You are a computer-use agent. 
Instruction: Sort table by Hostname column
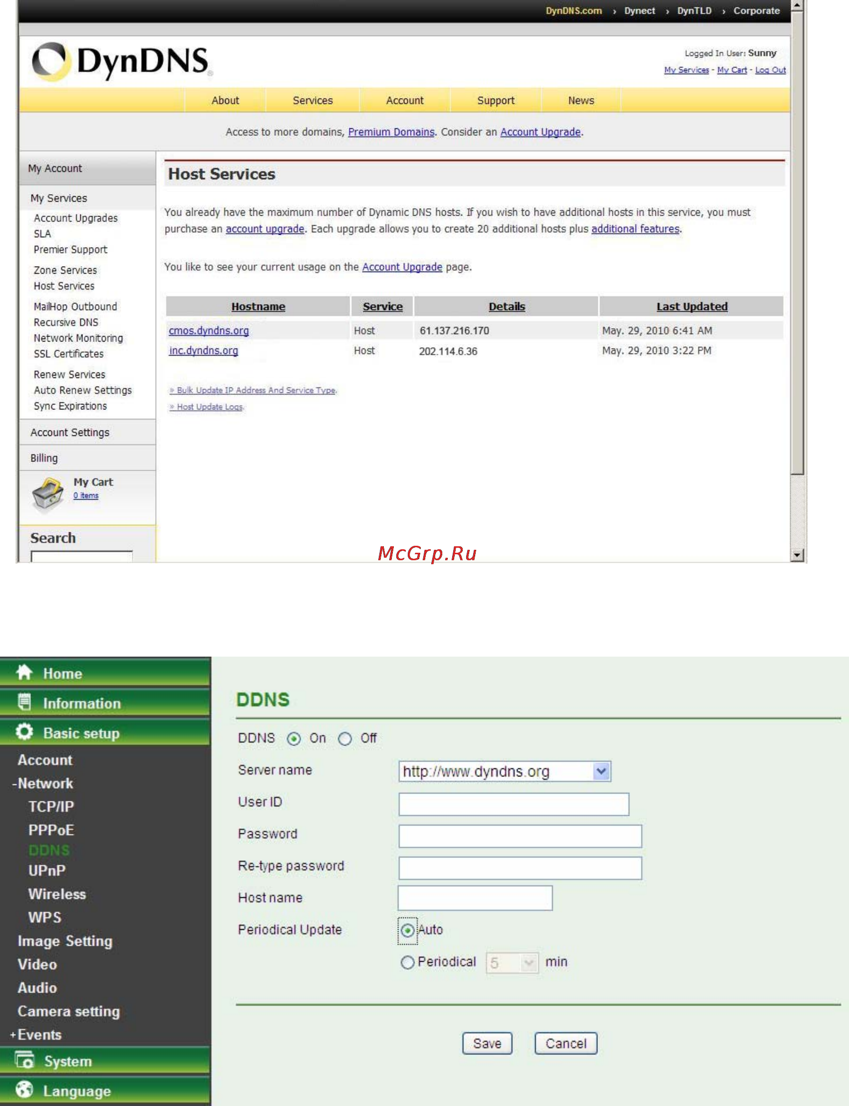258,306
